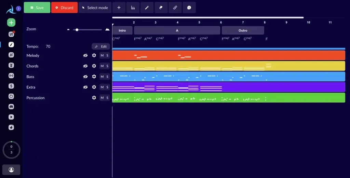Solo the Percussion track
Viewport: 350px width, 178px height.
(x=107, y=98)
